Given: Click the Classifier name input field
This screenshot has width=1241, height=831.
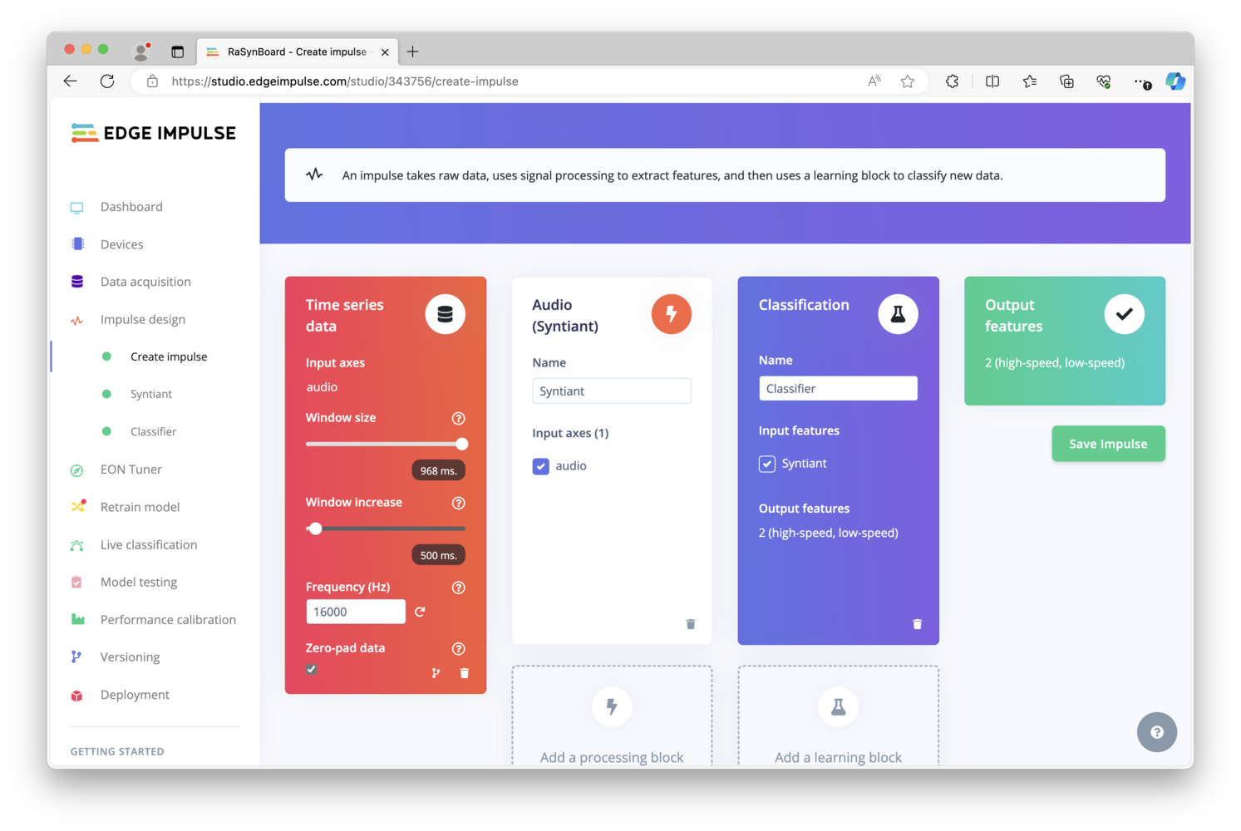Looking at the screenshot, I should pyautogui.click(x=838, y=389).
